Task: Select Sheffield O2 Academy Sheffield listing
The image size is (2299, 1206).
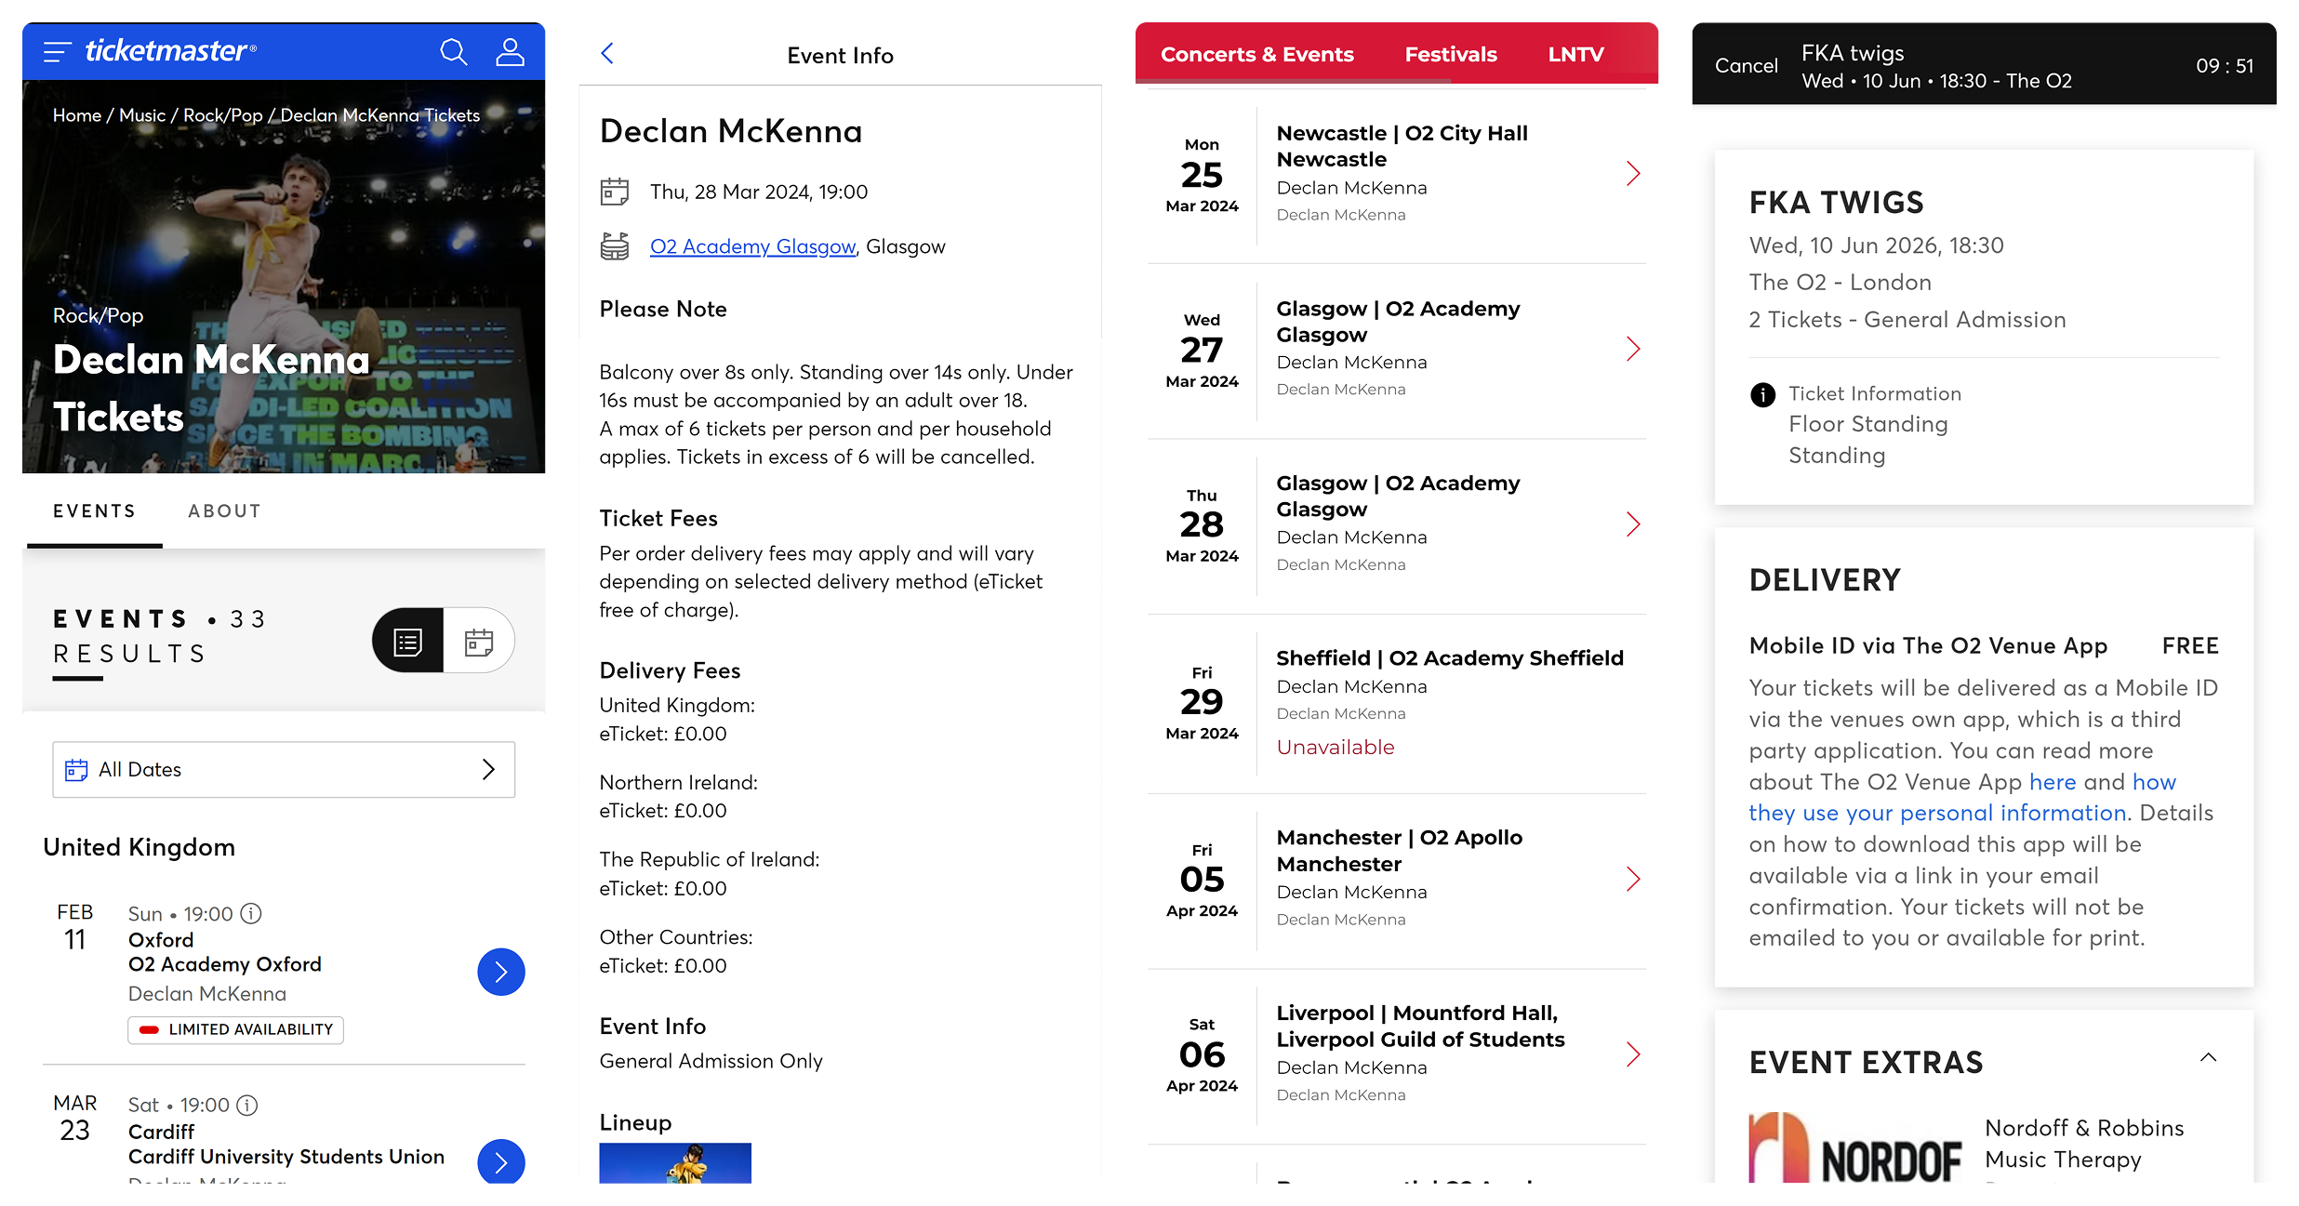Action: coord(1397,704)
